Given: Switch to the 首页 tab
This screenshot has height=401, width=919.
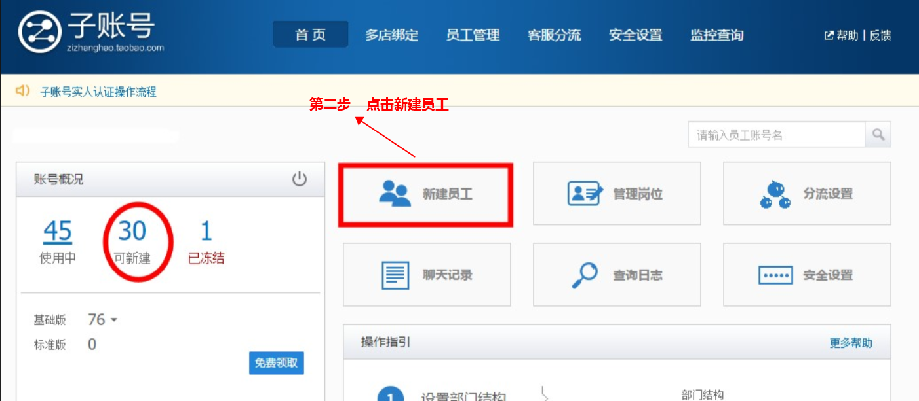Looking at the screenshot, I should (x=310, y=35).
